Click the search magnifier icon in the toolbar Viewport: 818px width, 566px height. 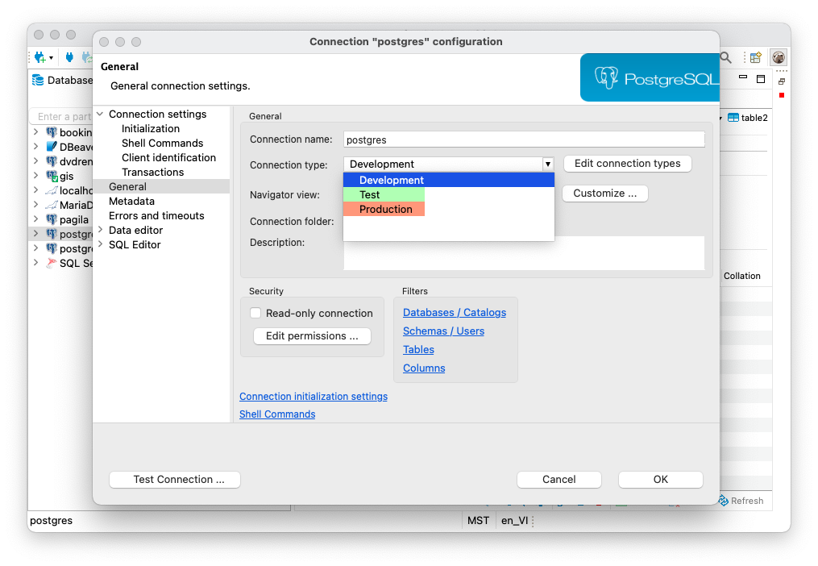(x=725, y=57)
